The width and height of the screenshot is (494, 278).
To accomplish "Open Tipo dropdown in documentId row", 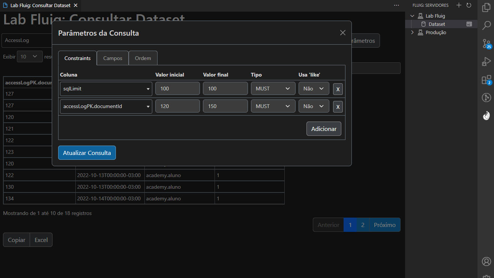I will [x=273, y=107].
